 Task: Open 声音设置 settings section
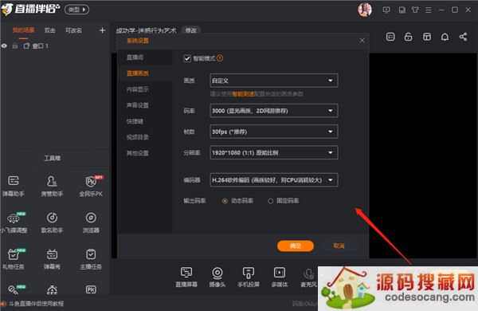click(145, 105)
